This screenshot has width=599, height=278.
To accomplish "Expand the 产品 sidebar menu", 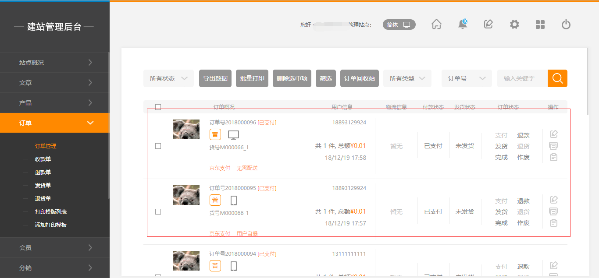I will (x=54, y=103).
